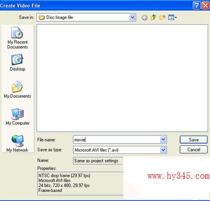Open the Name template combo box
The width and height of the screenshot is (210, 201).
pos(98,161)
